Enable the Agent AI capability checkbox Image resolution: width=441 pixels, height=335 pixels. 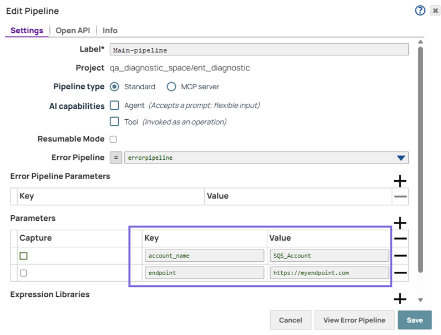115,105
